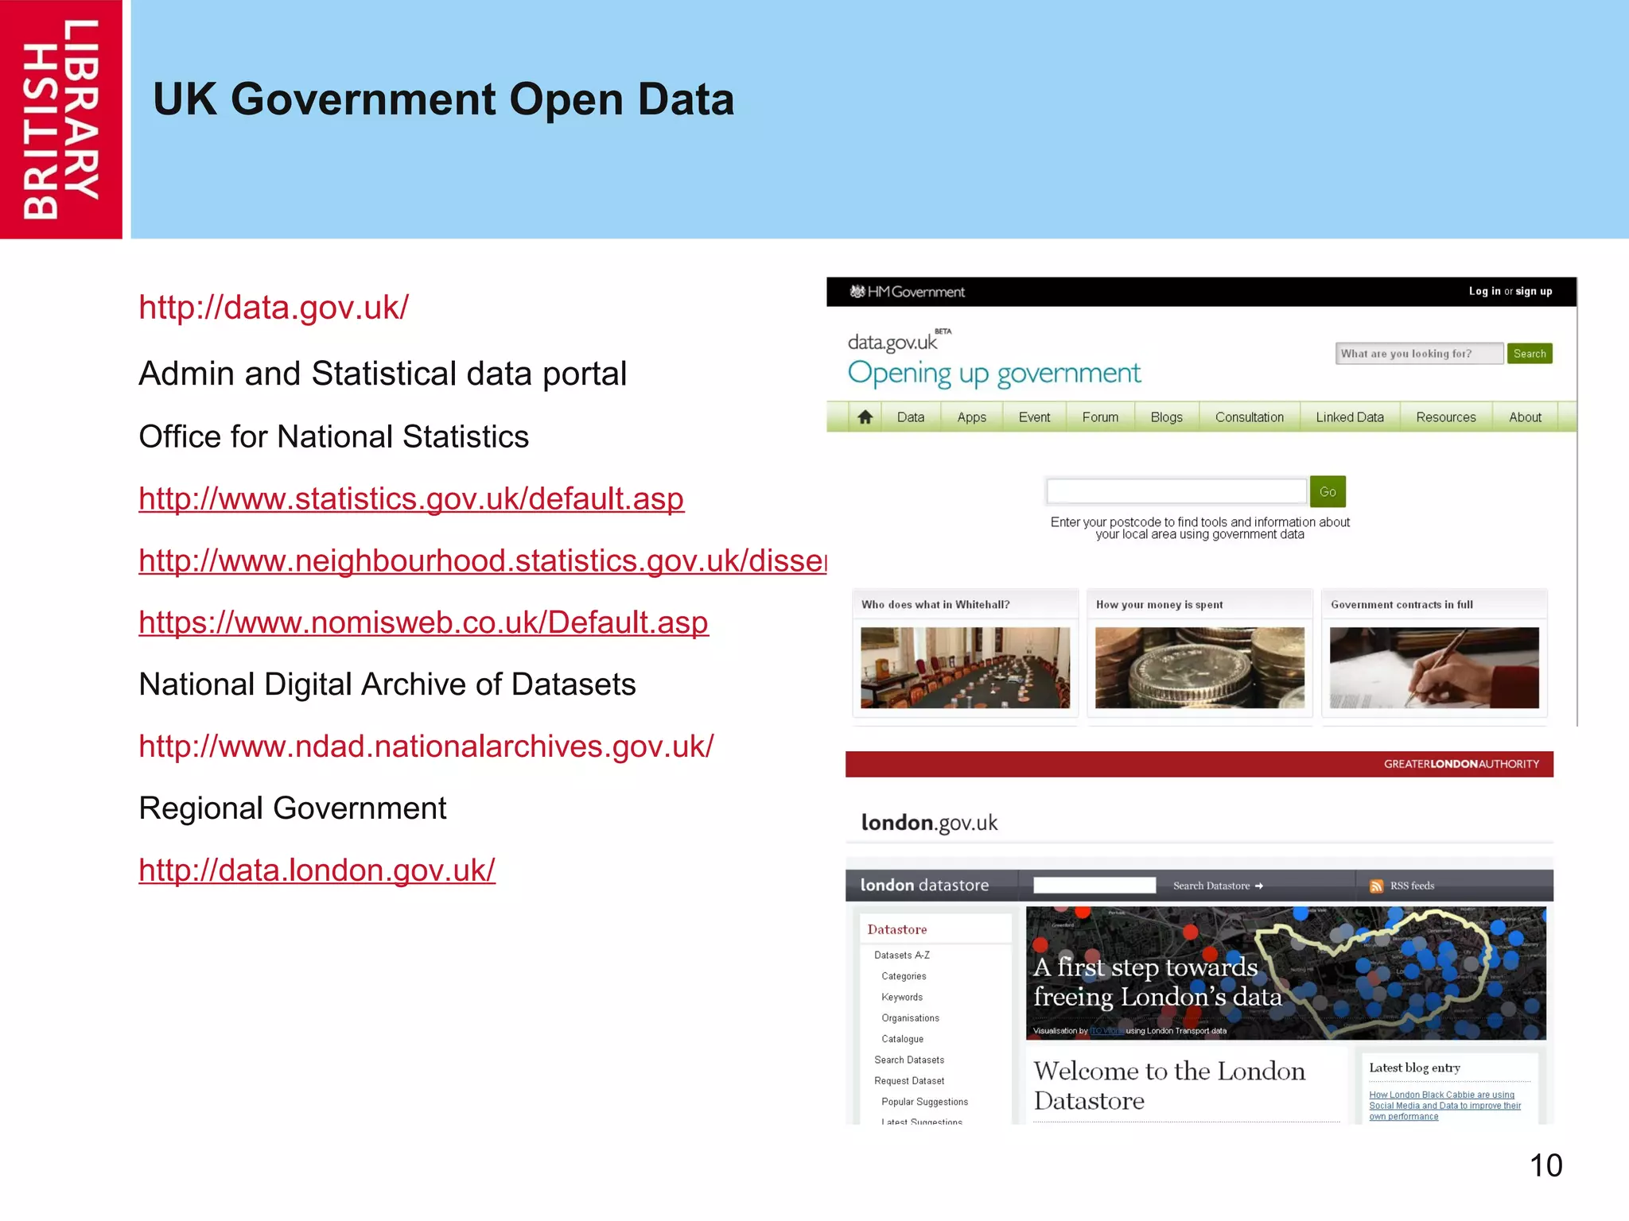Click the coins 'How your money is spent' image
This screenshot has width=1629, height=1221.
(1199, 668)
